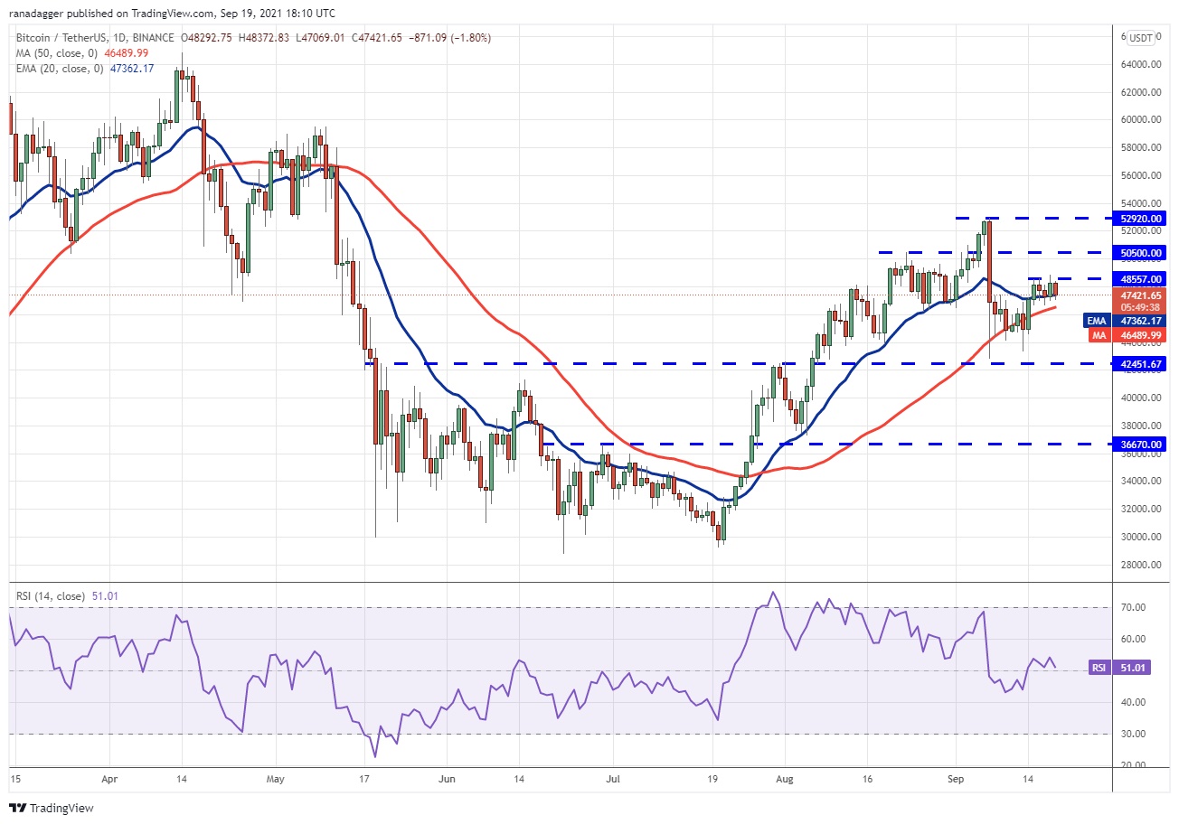
Task: Click the blue EMA tag on price axis
Action: tap(1096, 321)
